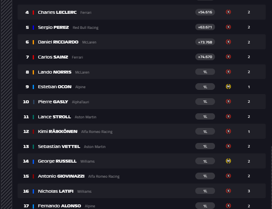Viewport: 272px width, 209px height.
Task: Click the soft tyre icon for Sergio Perez
Action: (228, 27)
